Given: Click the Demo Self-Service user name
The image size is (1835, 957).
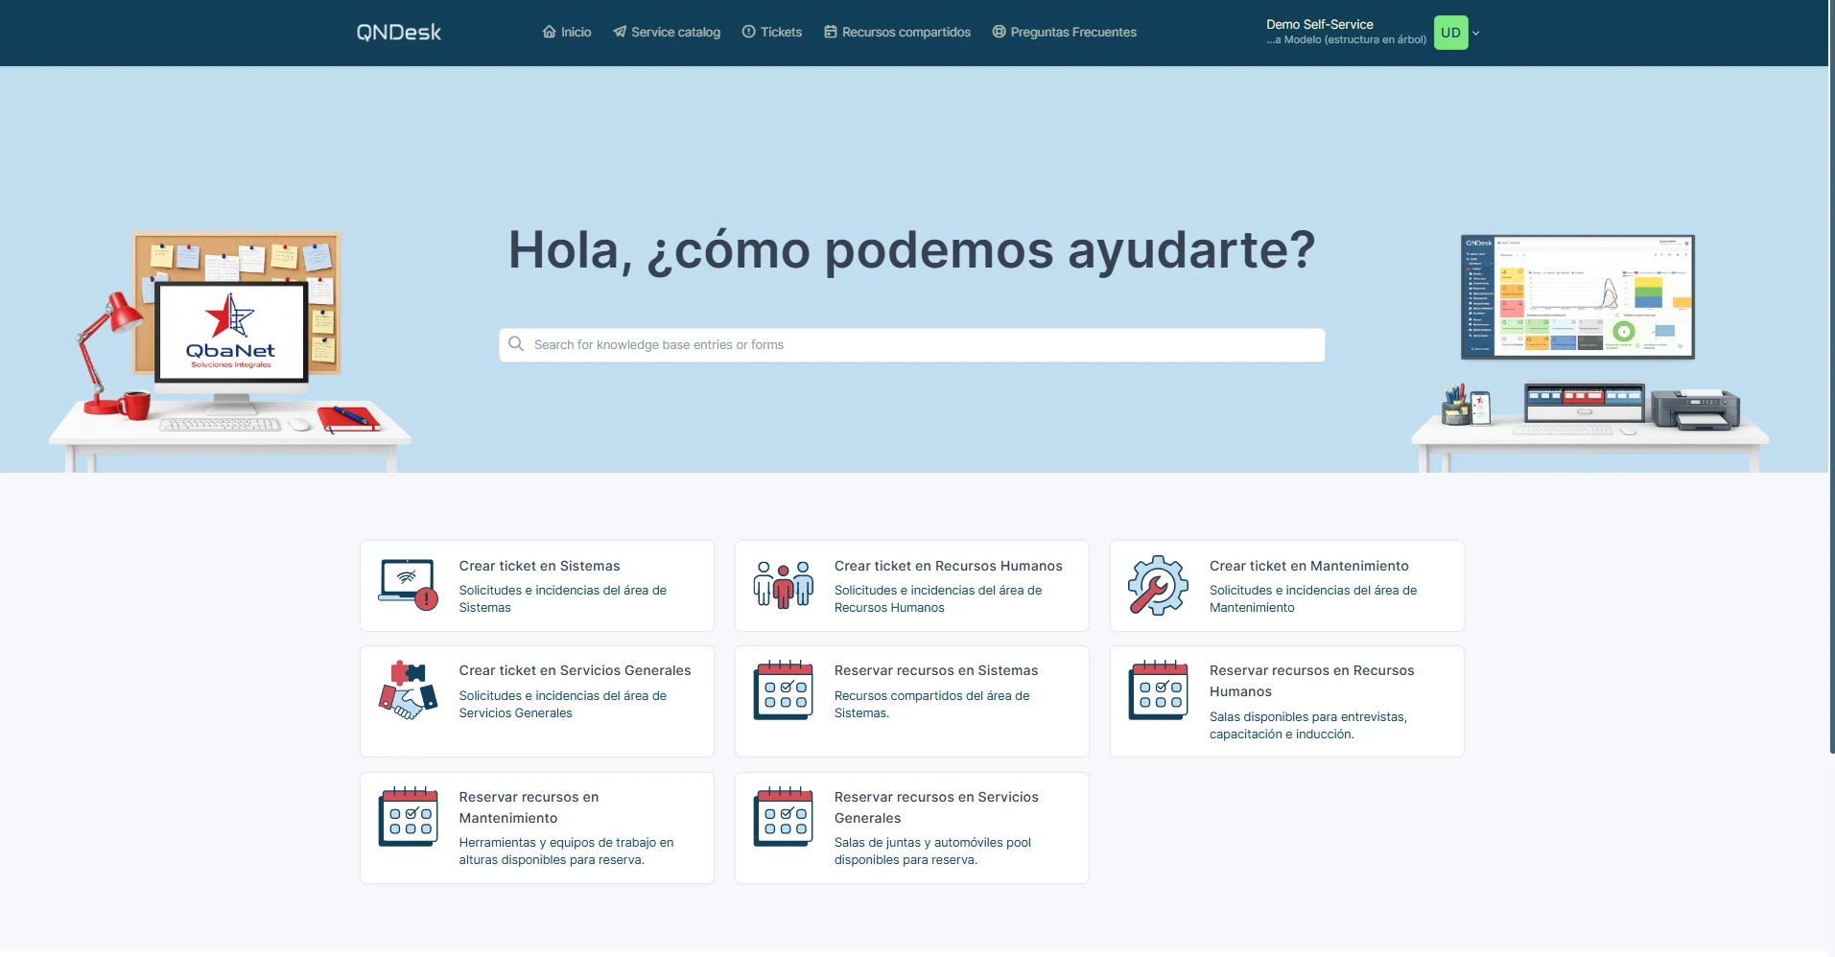Looking at the screenshot, I should 1320,24.
